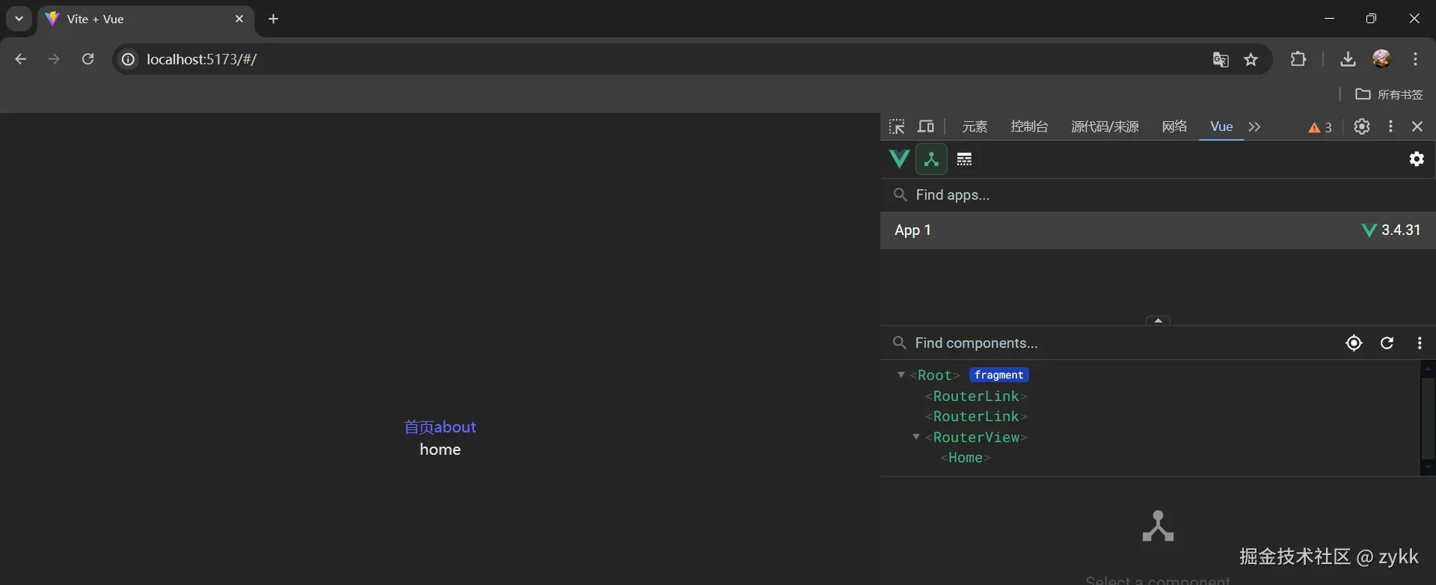Show more DevTools tabs chevron
The image size is (1436, 585).
[1255, 126]
